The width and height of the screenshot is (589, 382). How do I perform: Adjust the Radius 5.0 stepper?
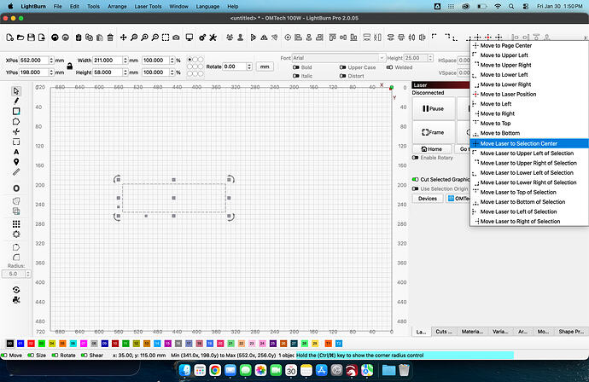tap(28, 274)
